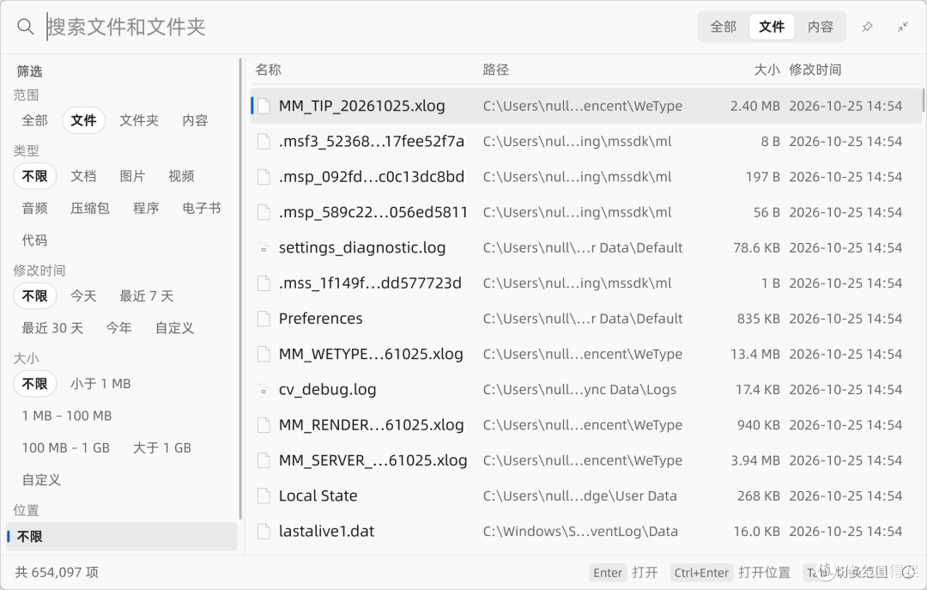Sort by 名称 column header
Screen dimensions: 927x590
[268, 70]
